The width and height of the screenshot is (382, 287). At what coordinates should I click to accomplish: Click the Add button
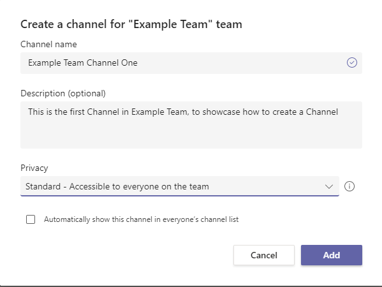tap(332, 255)
